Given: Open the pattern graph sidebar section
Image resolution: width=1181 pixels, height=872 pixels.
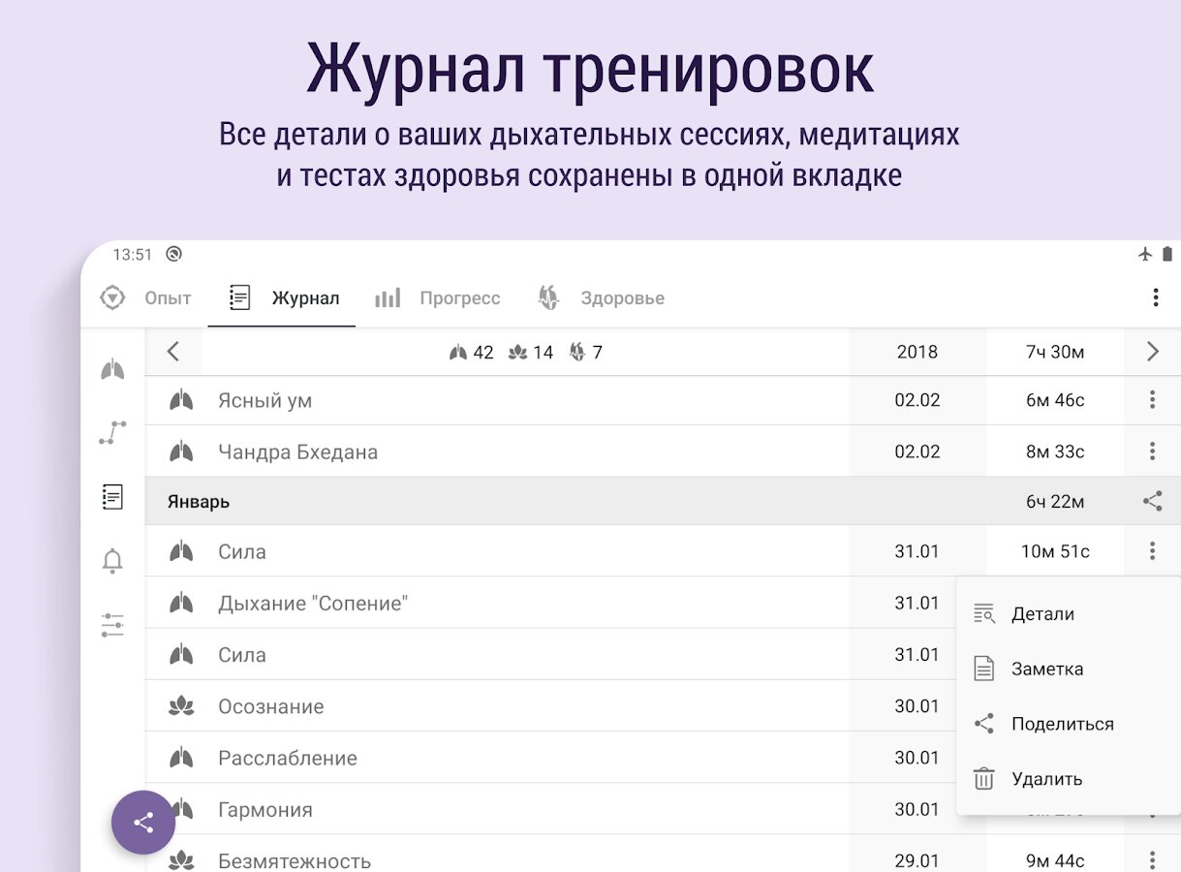Looking at the screenshot, I should click(112, 433).
